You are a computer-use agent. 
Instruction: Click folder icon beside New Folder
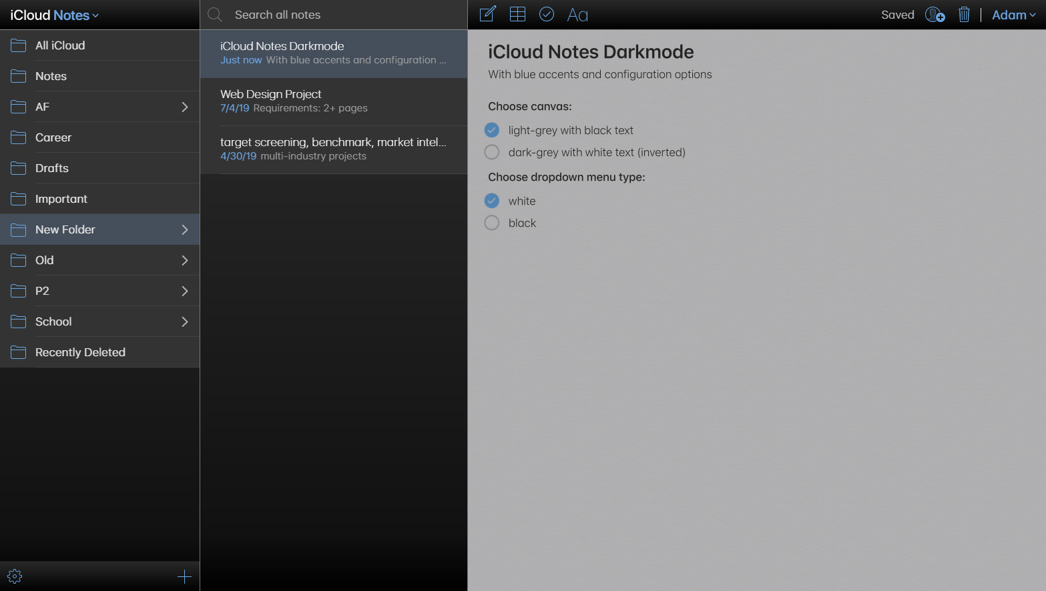(19, 229)
